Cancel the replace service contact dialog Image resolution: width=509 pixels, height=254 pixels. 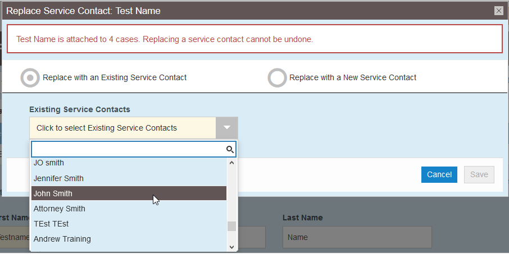[x=439, y=174]
